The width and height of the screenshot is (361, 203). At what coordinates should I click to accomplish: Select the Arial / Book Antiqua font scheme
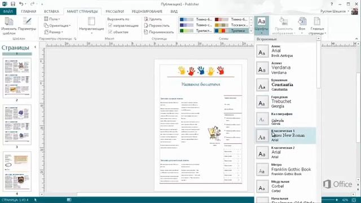(x=285, y=51)
